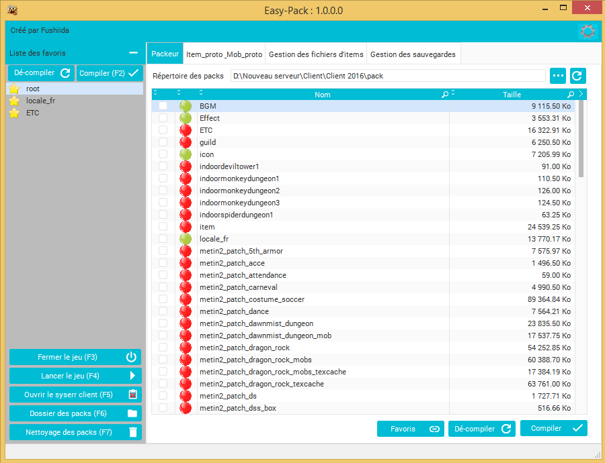Image resolution: width=605 pixels, height=463 pixels.
Task: Click the green status ball in the icon row
Action: click(186, 154)
